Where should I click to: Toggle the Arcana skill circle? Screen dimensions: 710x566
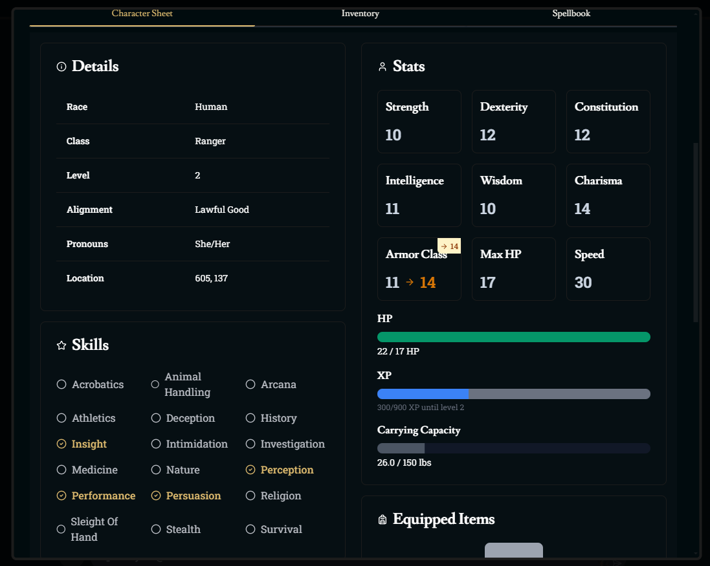[x=250, y=384]
